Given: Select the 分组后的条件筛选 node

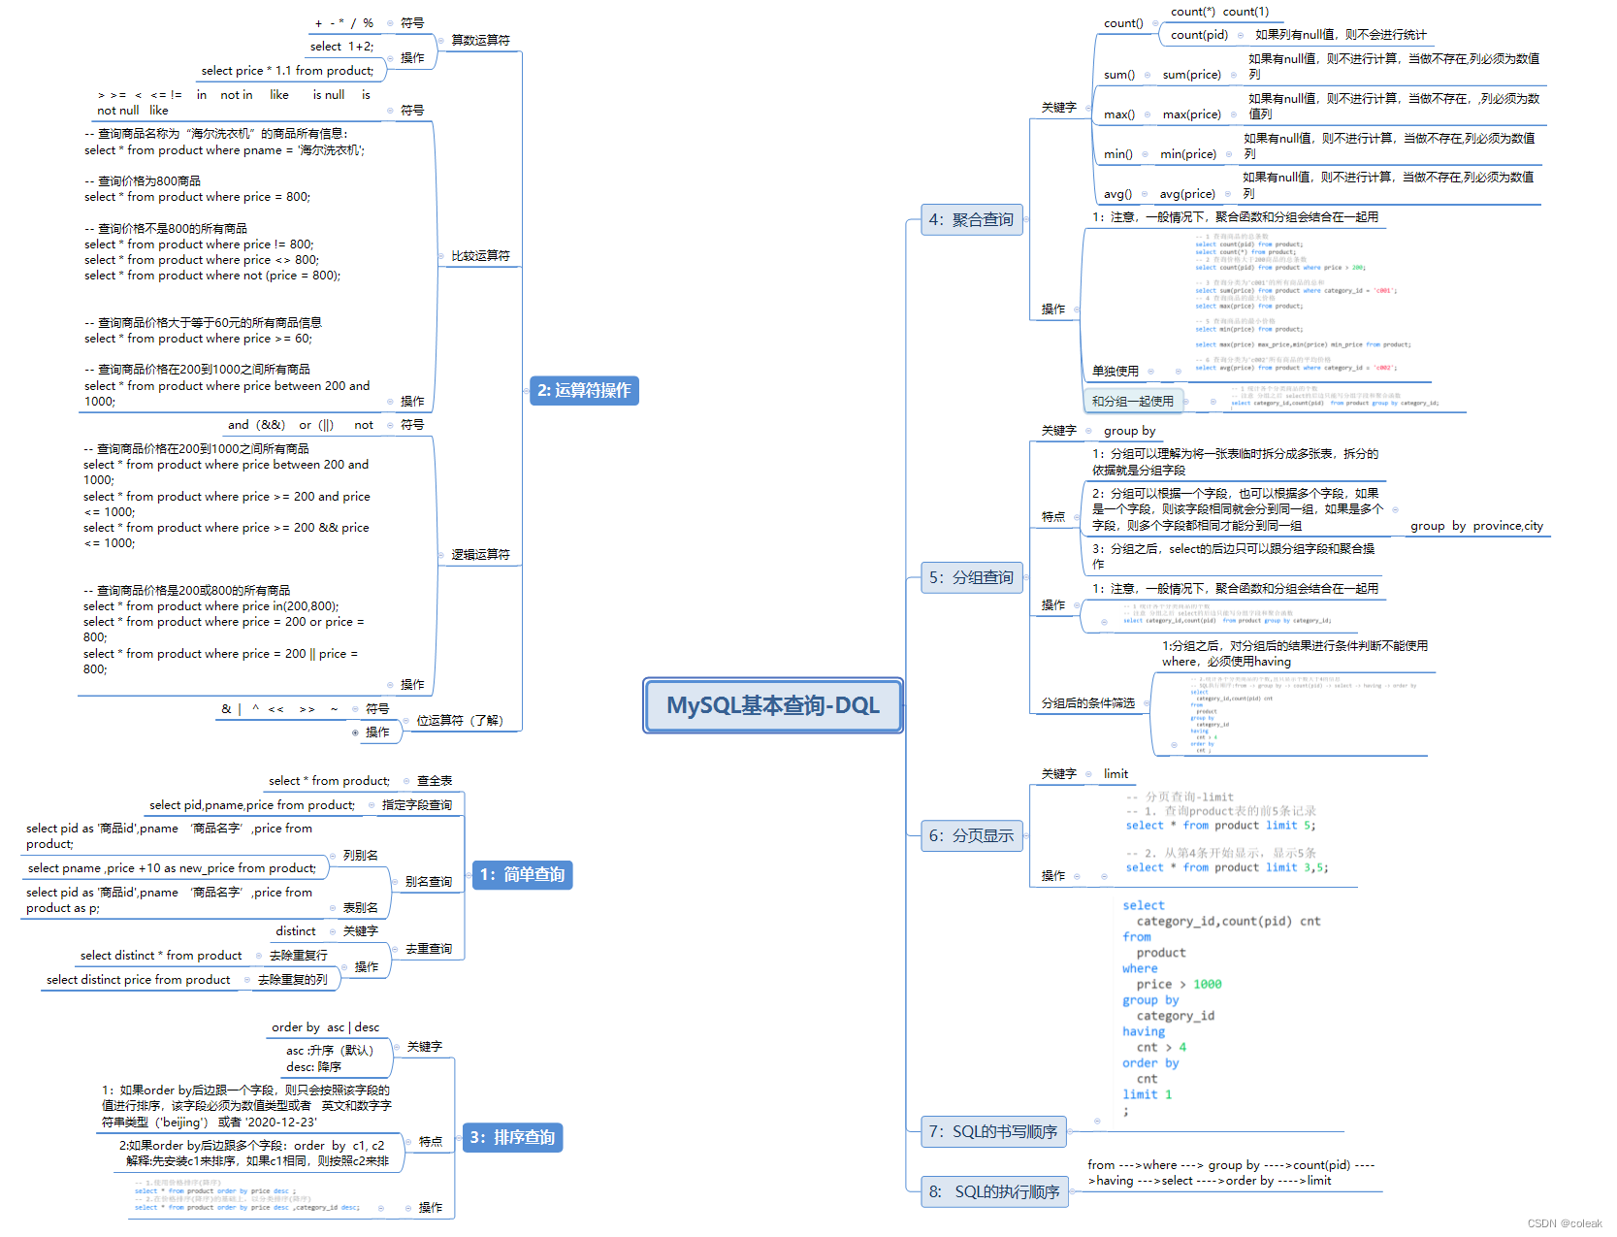Looking at the screenshot, I should 1088,703.
